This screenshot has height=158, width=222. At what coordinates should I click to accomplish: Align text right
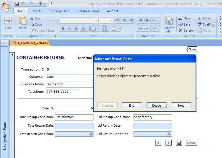(131, 21)
